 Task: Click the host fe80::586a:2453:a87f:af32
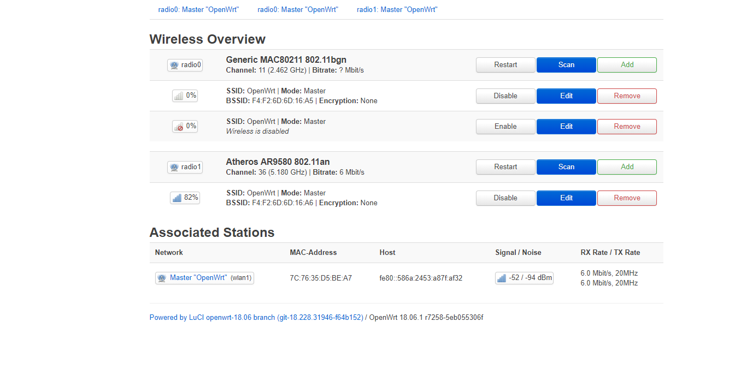click(x=421, y=278)
